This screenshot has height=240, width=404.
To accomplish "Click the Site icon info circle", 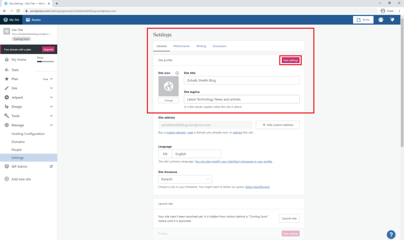I will tap(177, 73).
